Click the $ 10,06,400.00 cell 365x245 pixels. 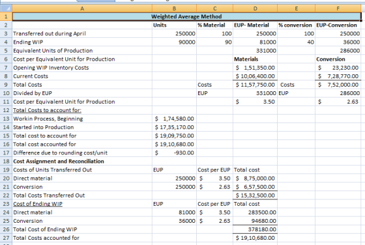(x=255, y=76)
